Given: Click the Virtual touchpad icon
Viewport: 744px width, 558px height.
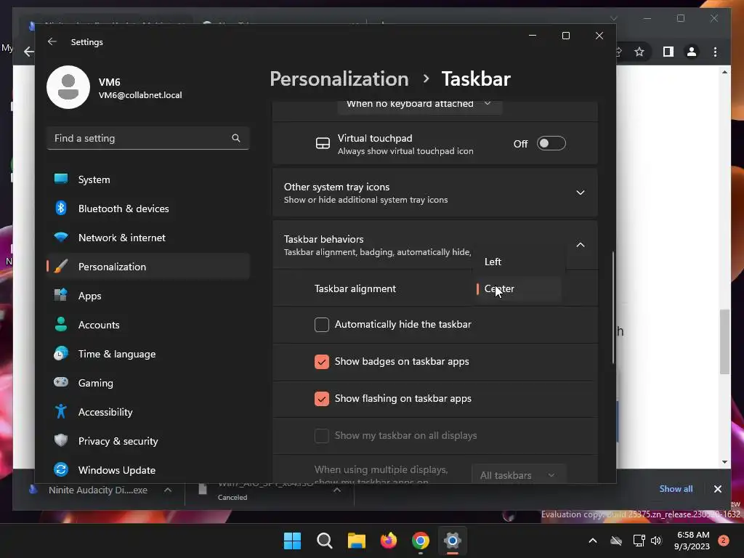Looking at the screenshot, I should point(323,143).
